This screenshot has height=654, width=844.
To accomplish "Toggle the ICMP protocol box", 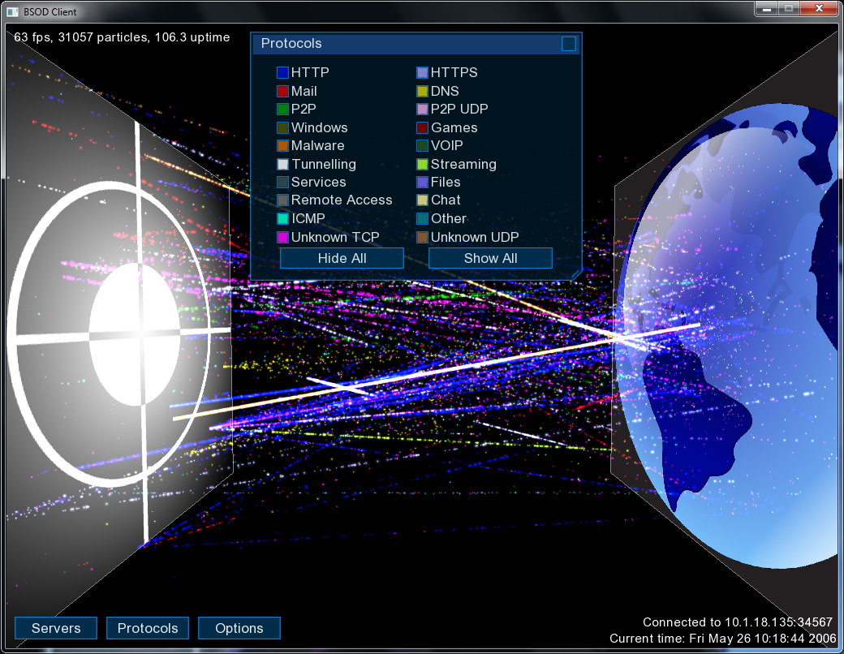I will 282,219.
